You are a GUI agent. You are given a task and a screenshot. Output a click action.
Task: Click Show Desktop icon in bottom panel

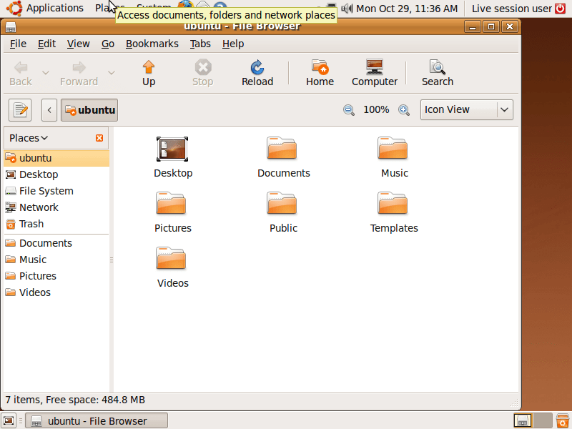tap(9, 420)
